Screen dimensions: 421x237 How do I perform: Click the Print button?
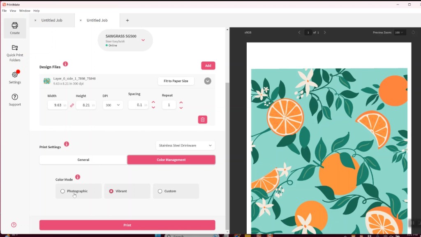(x=127, y=225)
